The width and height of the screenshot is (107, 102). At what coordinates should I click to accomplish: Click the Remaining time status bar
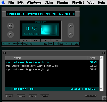click(x=52, y=89)
